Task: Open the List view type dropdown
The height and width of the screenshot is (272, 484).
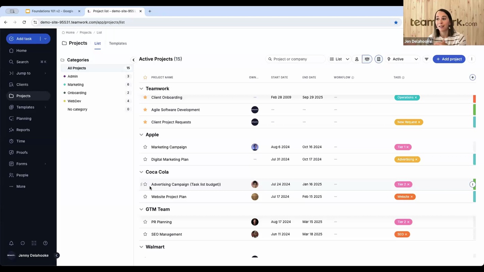Action: pyautogui.click(x=339, y=59)
